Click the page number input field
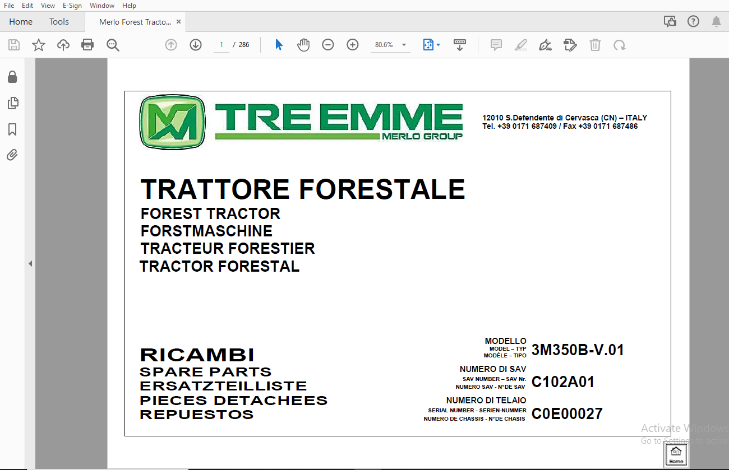The image size is (729, 470). point(222,45)
